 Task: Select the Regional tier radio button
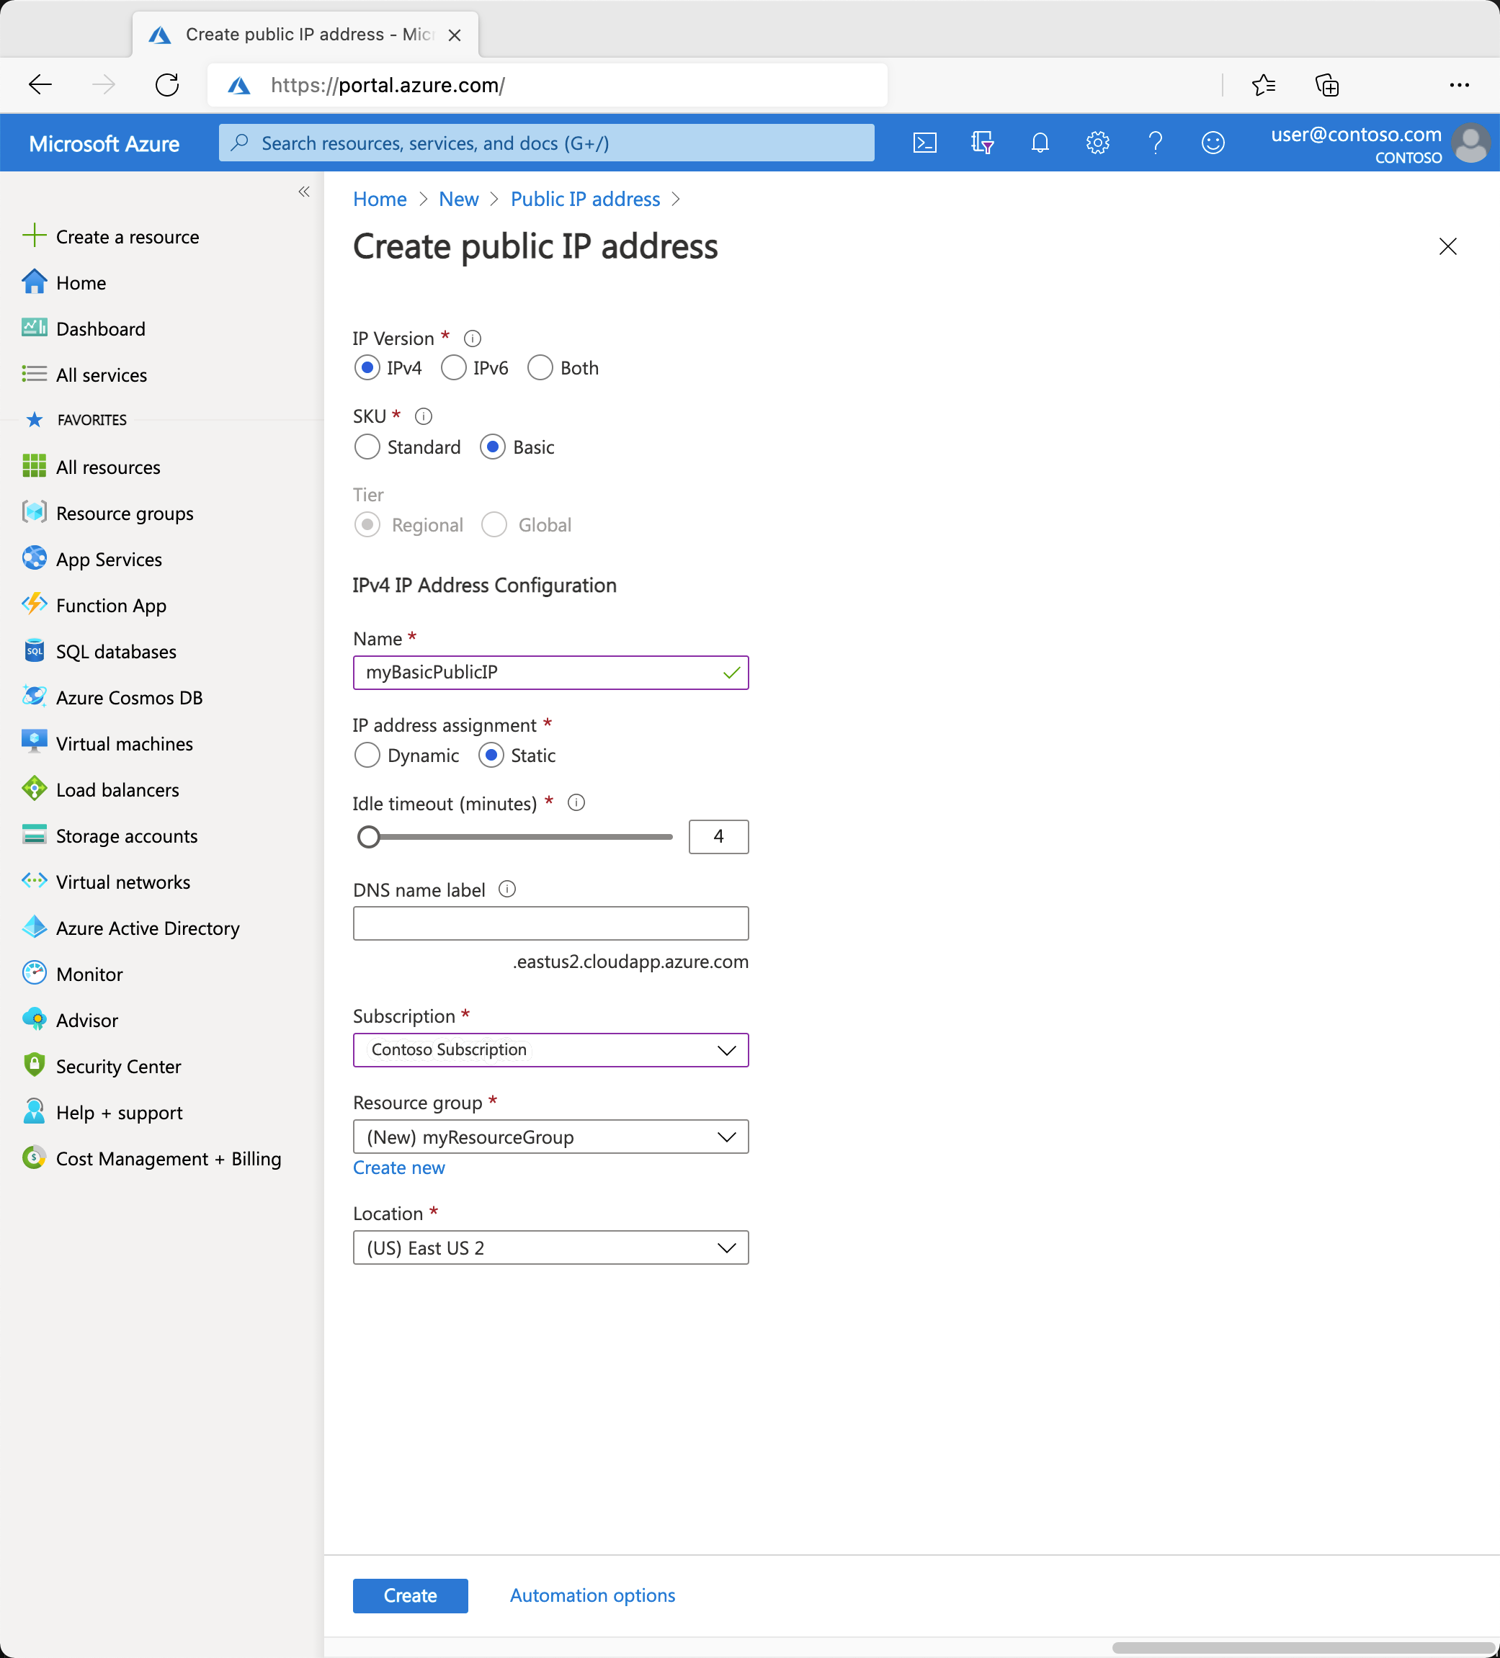[367, 525]
